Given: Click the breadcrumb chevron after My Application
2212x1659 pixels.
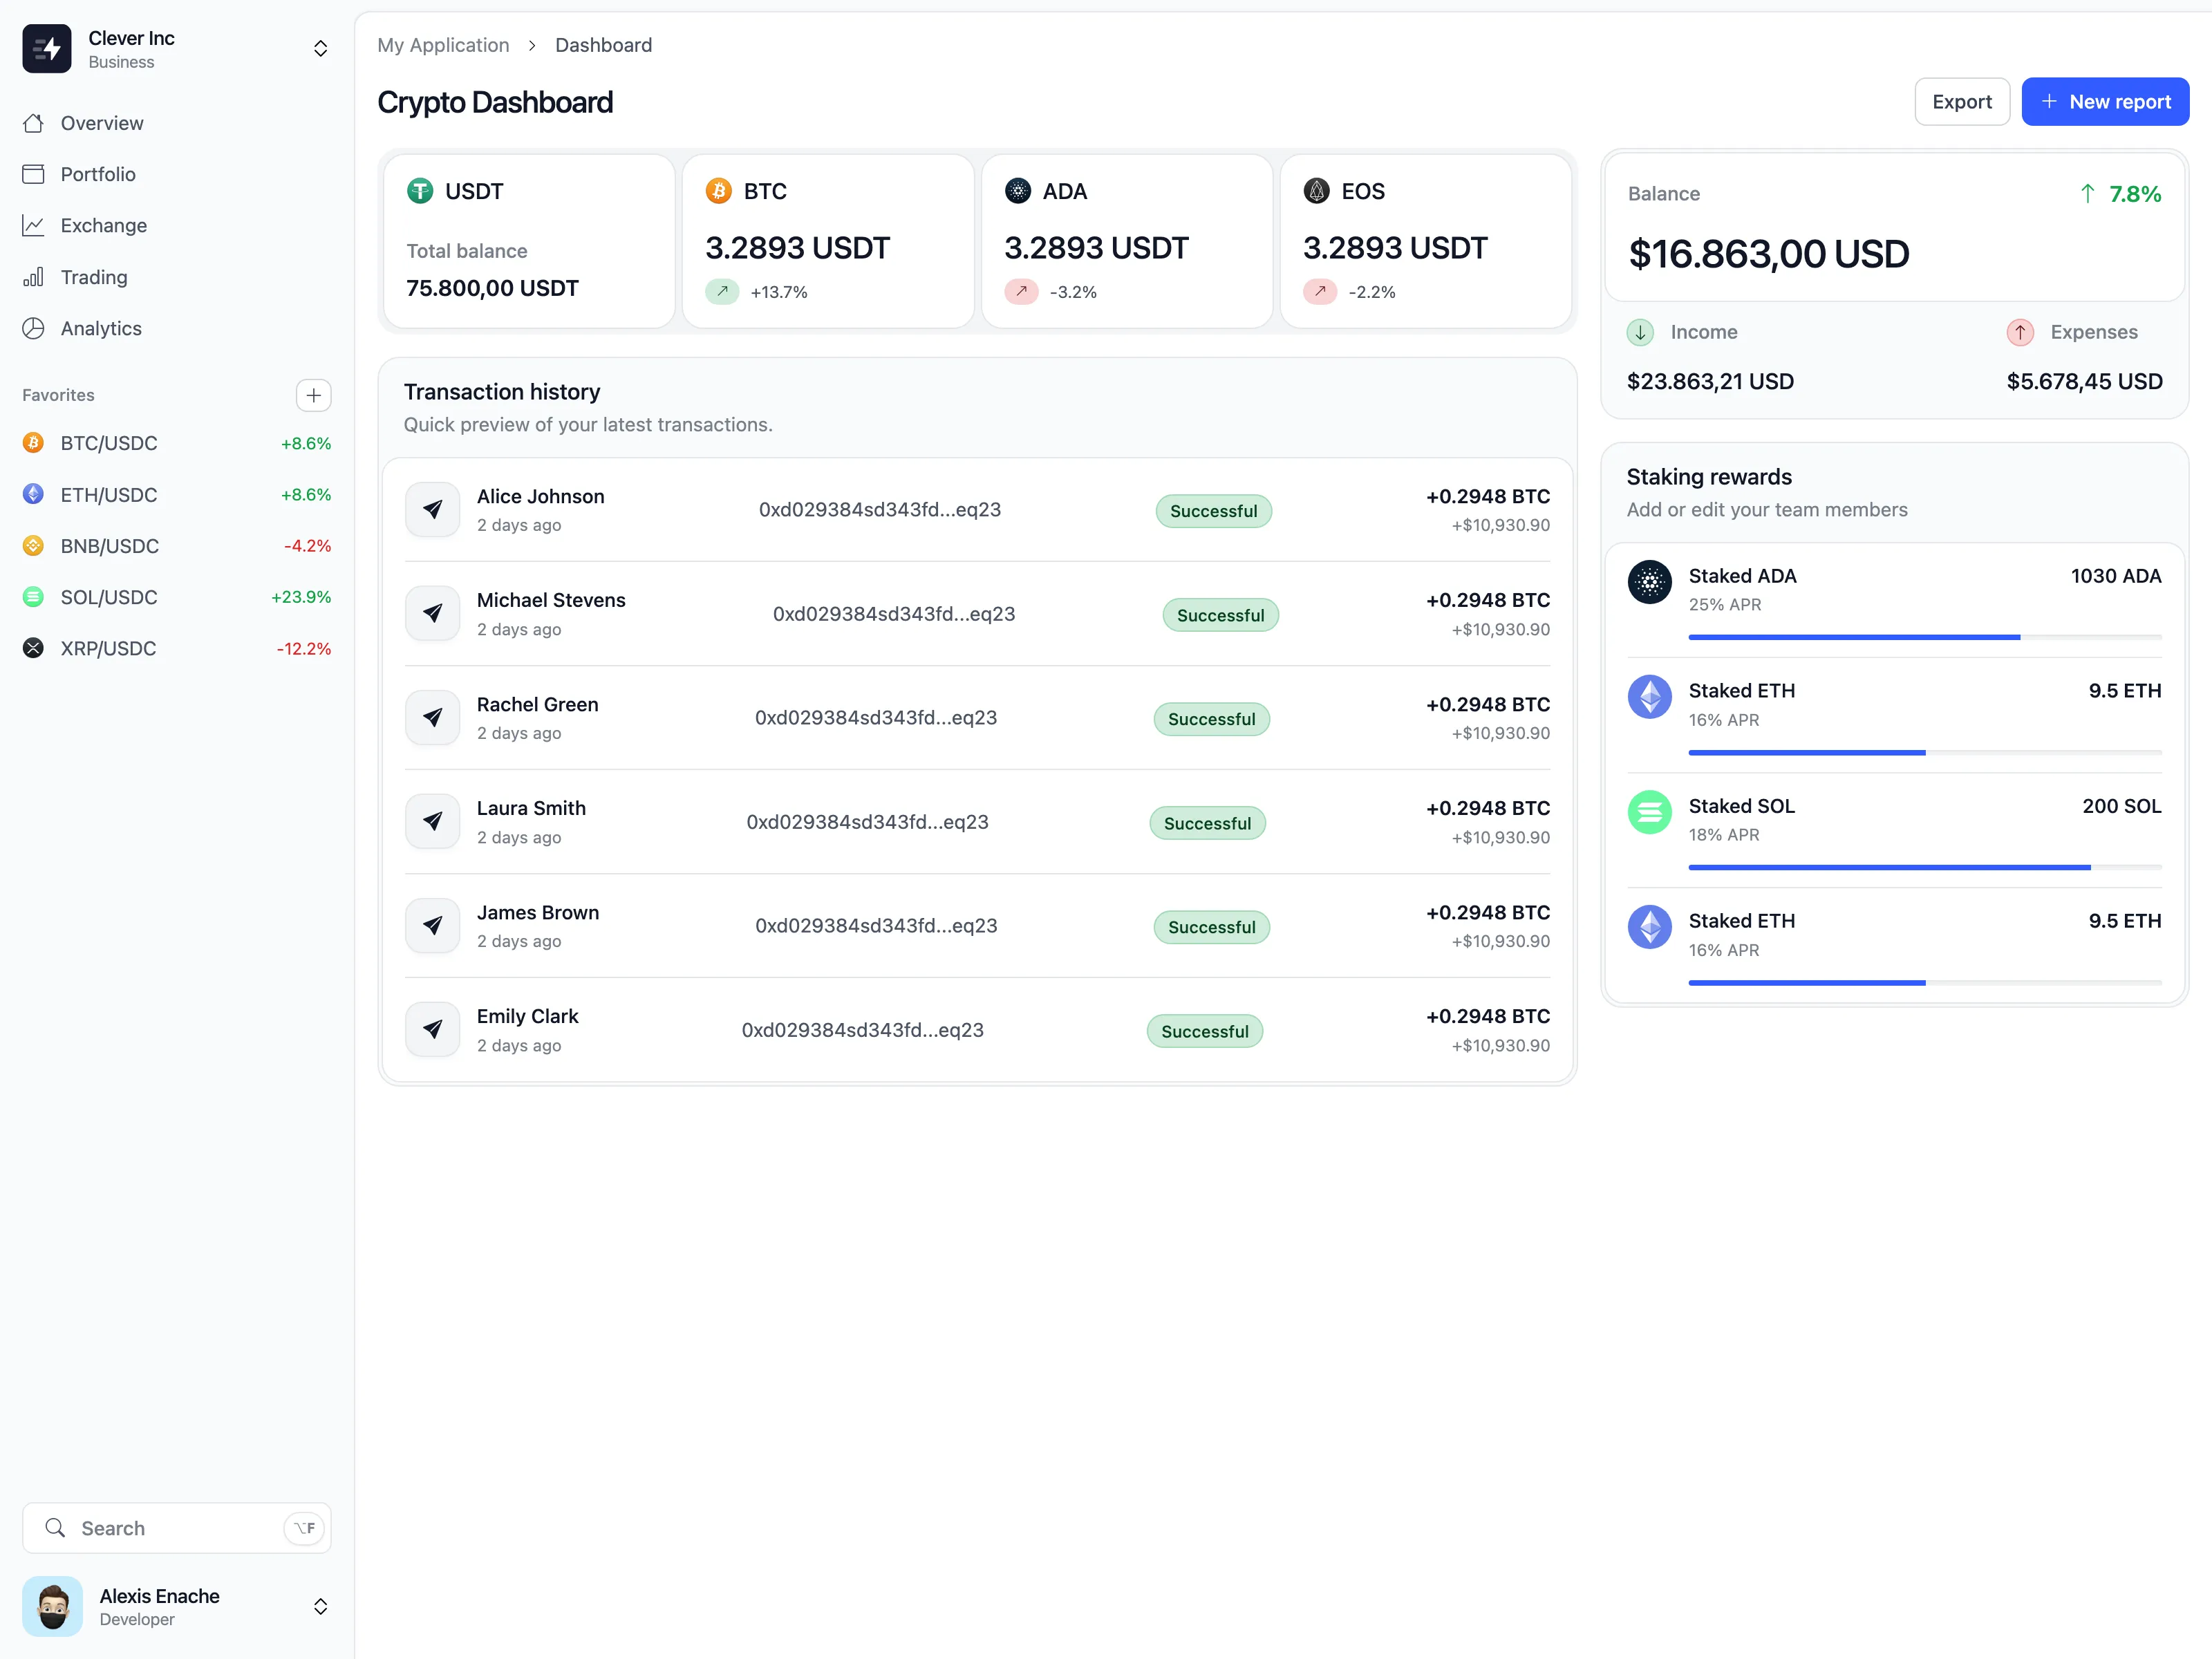Looking at the screenshot, I should pyautogui.click(x=532, y=46).
